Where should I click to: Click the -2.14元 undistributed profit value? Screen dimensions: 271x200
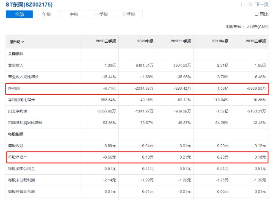110,180
